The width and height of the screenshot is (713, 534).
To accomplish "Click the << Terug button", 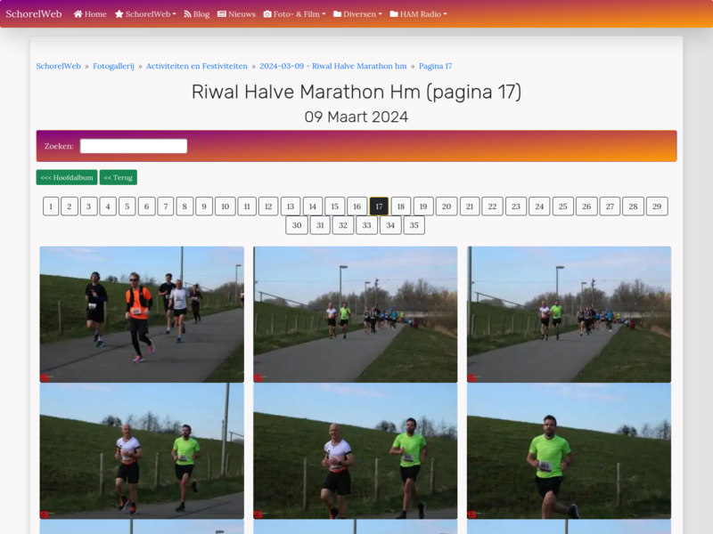I will 119,177.
